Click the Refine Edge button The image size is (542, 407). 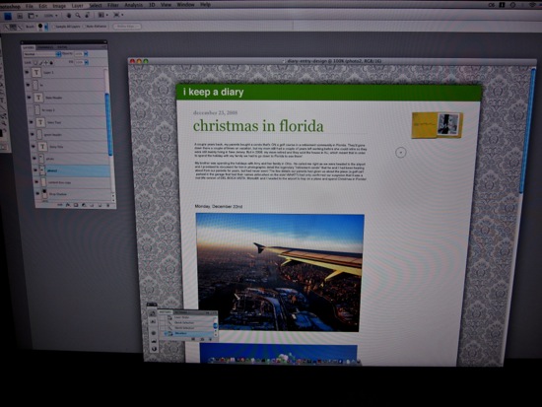[127, 27]
